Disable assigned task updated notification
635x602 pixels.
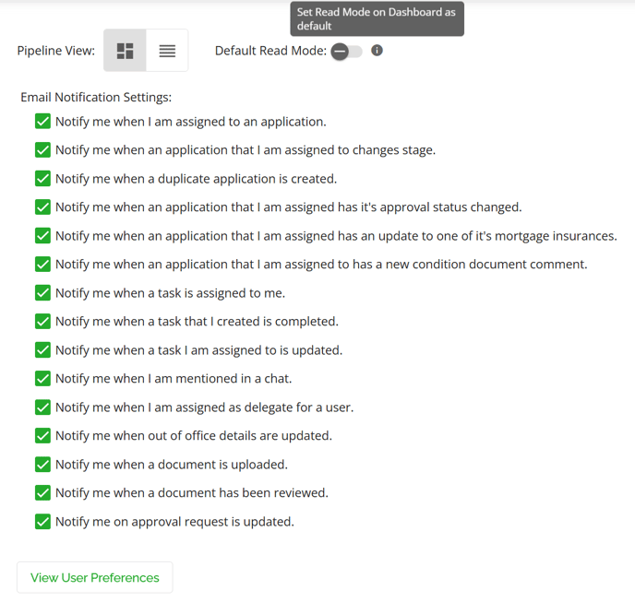43,350
